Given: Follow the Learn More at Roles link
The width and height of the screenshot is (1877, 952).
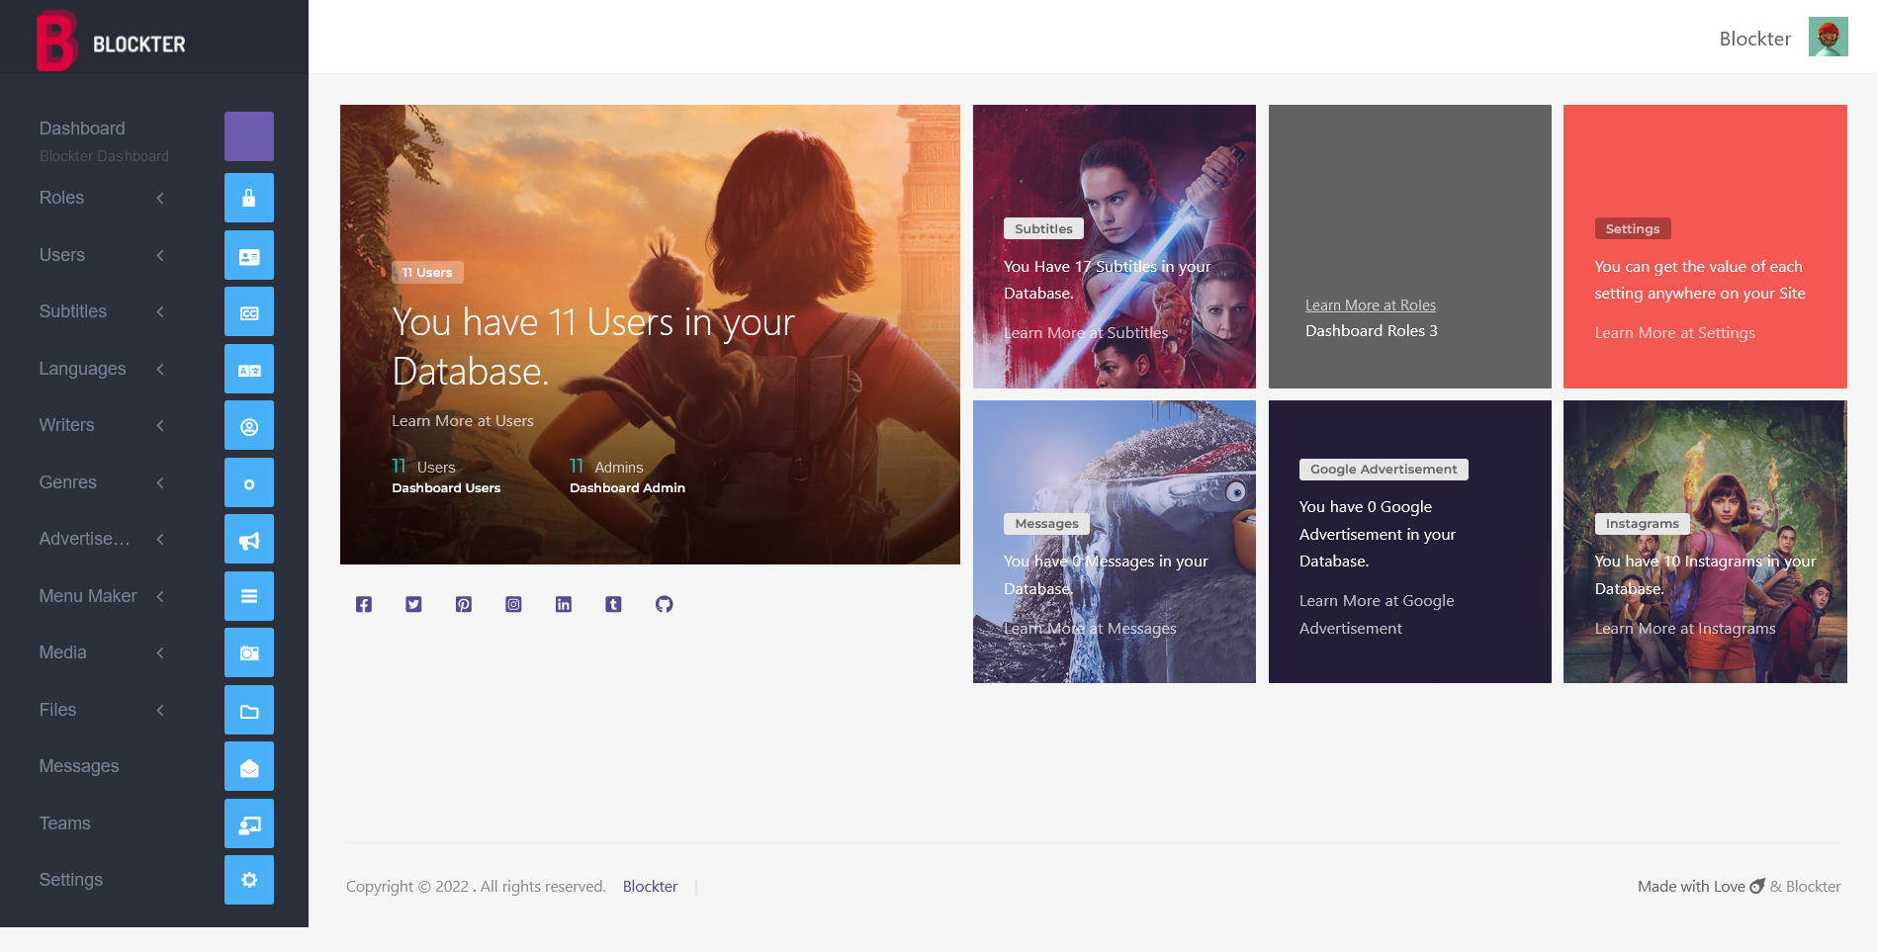Looking at the screenshot, I should tap(1371, 305).
